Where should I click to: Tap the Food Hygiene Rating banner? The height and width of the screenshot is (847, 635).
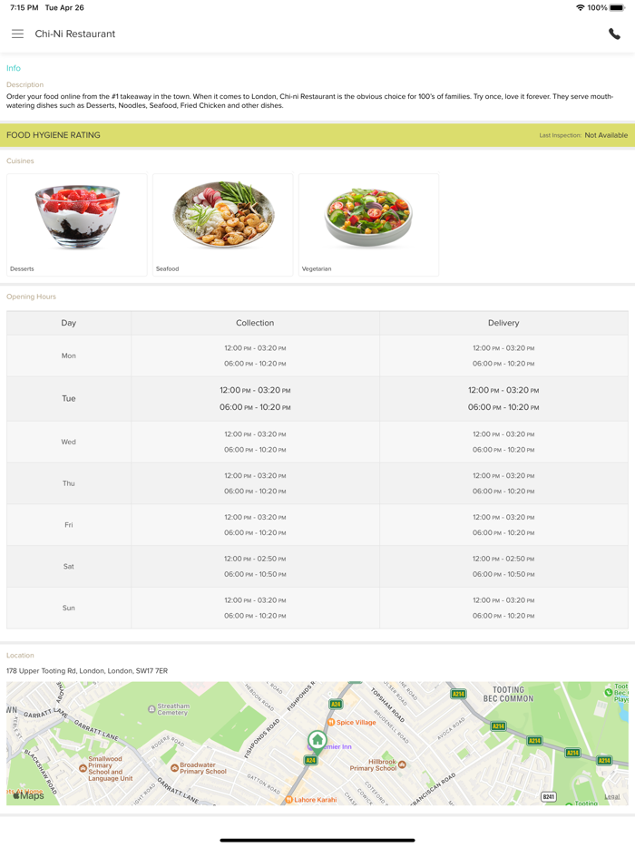[317, 135]
